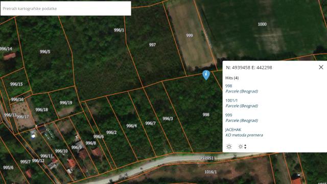Select parcel label 996/4 on map
The image size is (327, 184).
(131, 126)
